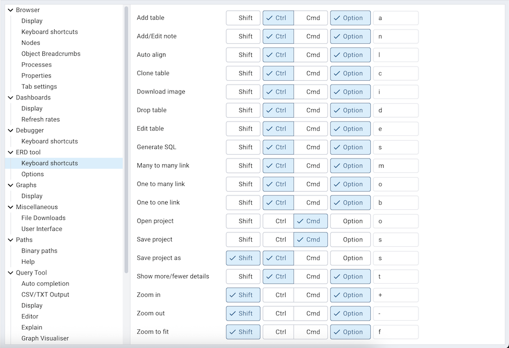Click the key field for Many to many link
Screen dimensions: 509x348
[396, 165]
